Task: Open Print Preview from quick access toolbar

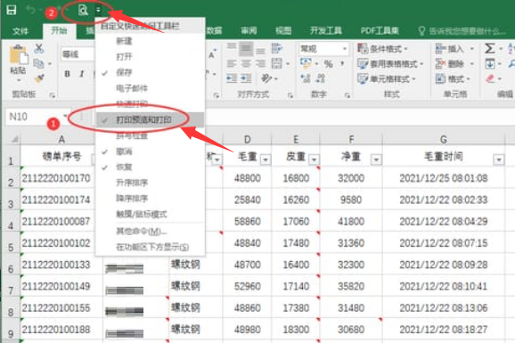Action: tap(83, 10)
